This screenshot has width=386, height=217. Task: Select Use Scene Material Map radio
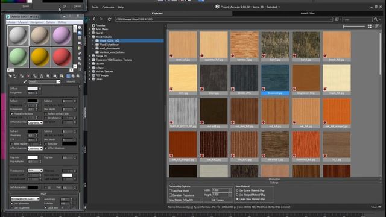tap(237, 190)
